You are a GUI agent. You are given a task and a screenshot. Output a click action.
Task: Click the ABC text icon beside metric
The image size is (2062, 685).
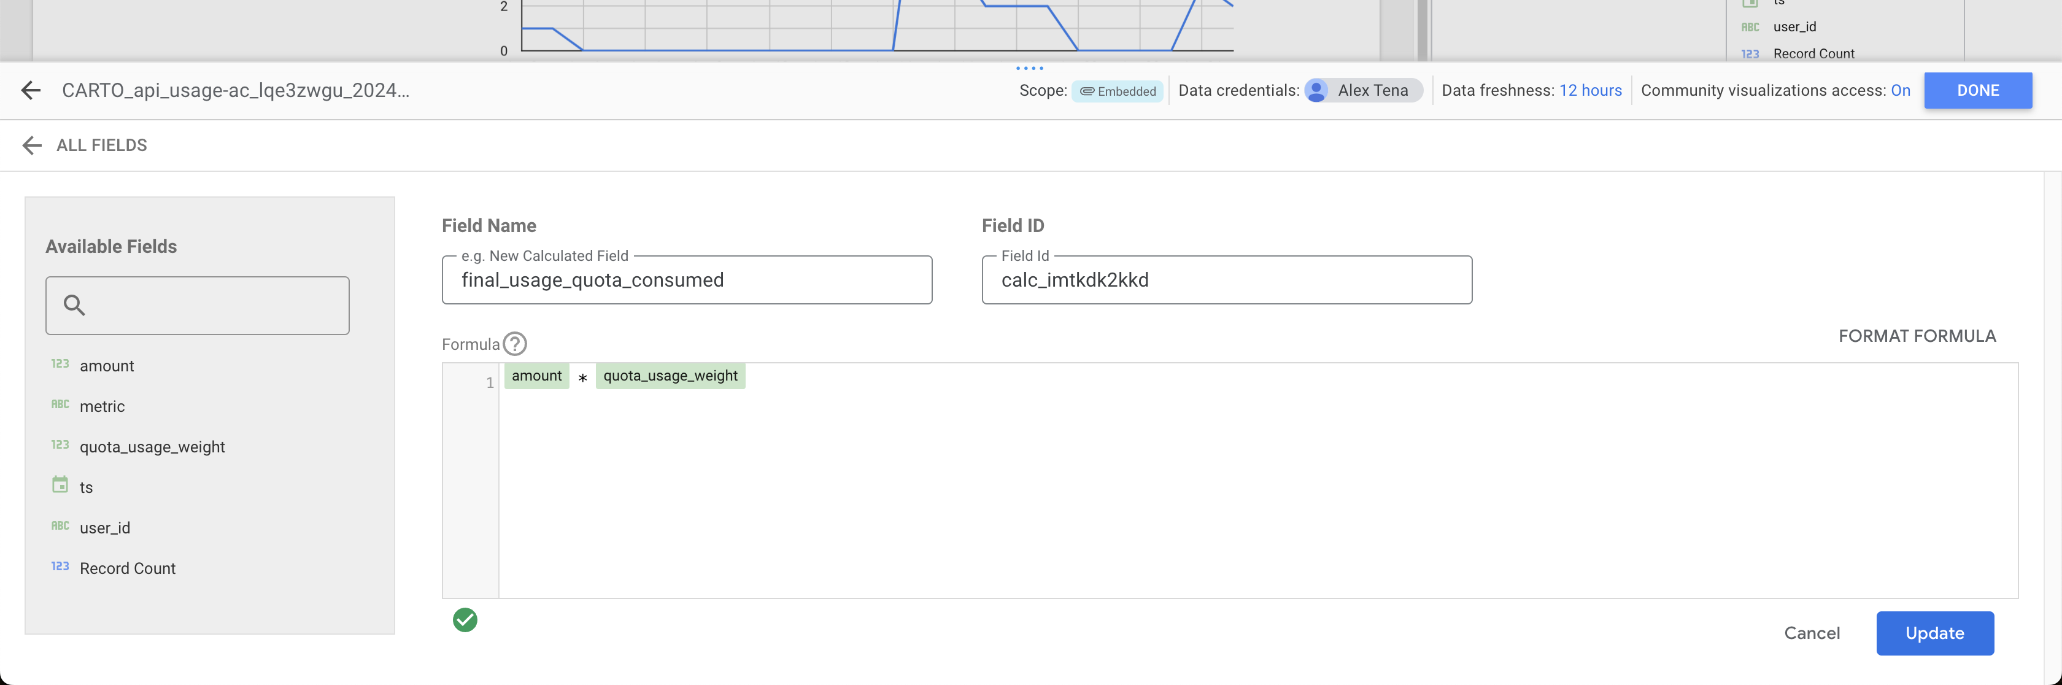(60, 405)
